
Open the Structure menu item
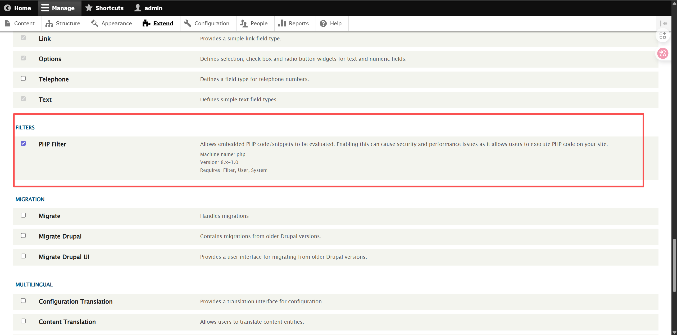64,23
